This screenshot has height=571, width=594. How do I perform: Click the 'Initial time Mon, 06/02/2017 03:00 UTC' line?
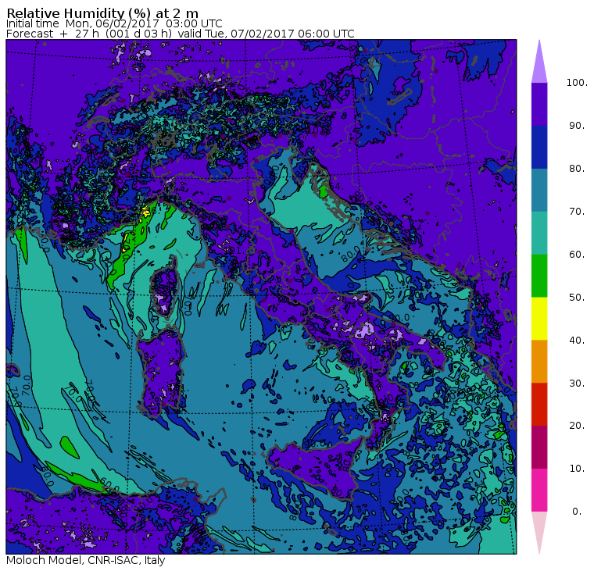click(x=114, y=23)
